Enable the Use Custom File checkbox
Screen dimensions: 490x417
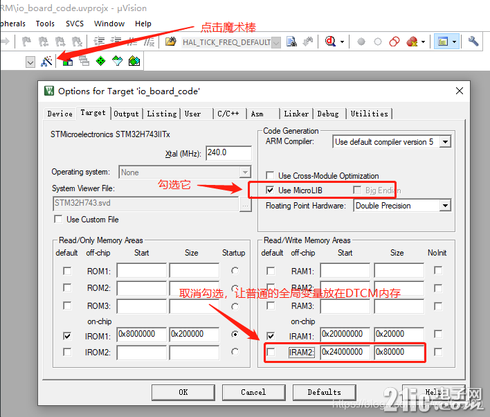[58, 219]
